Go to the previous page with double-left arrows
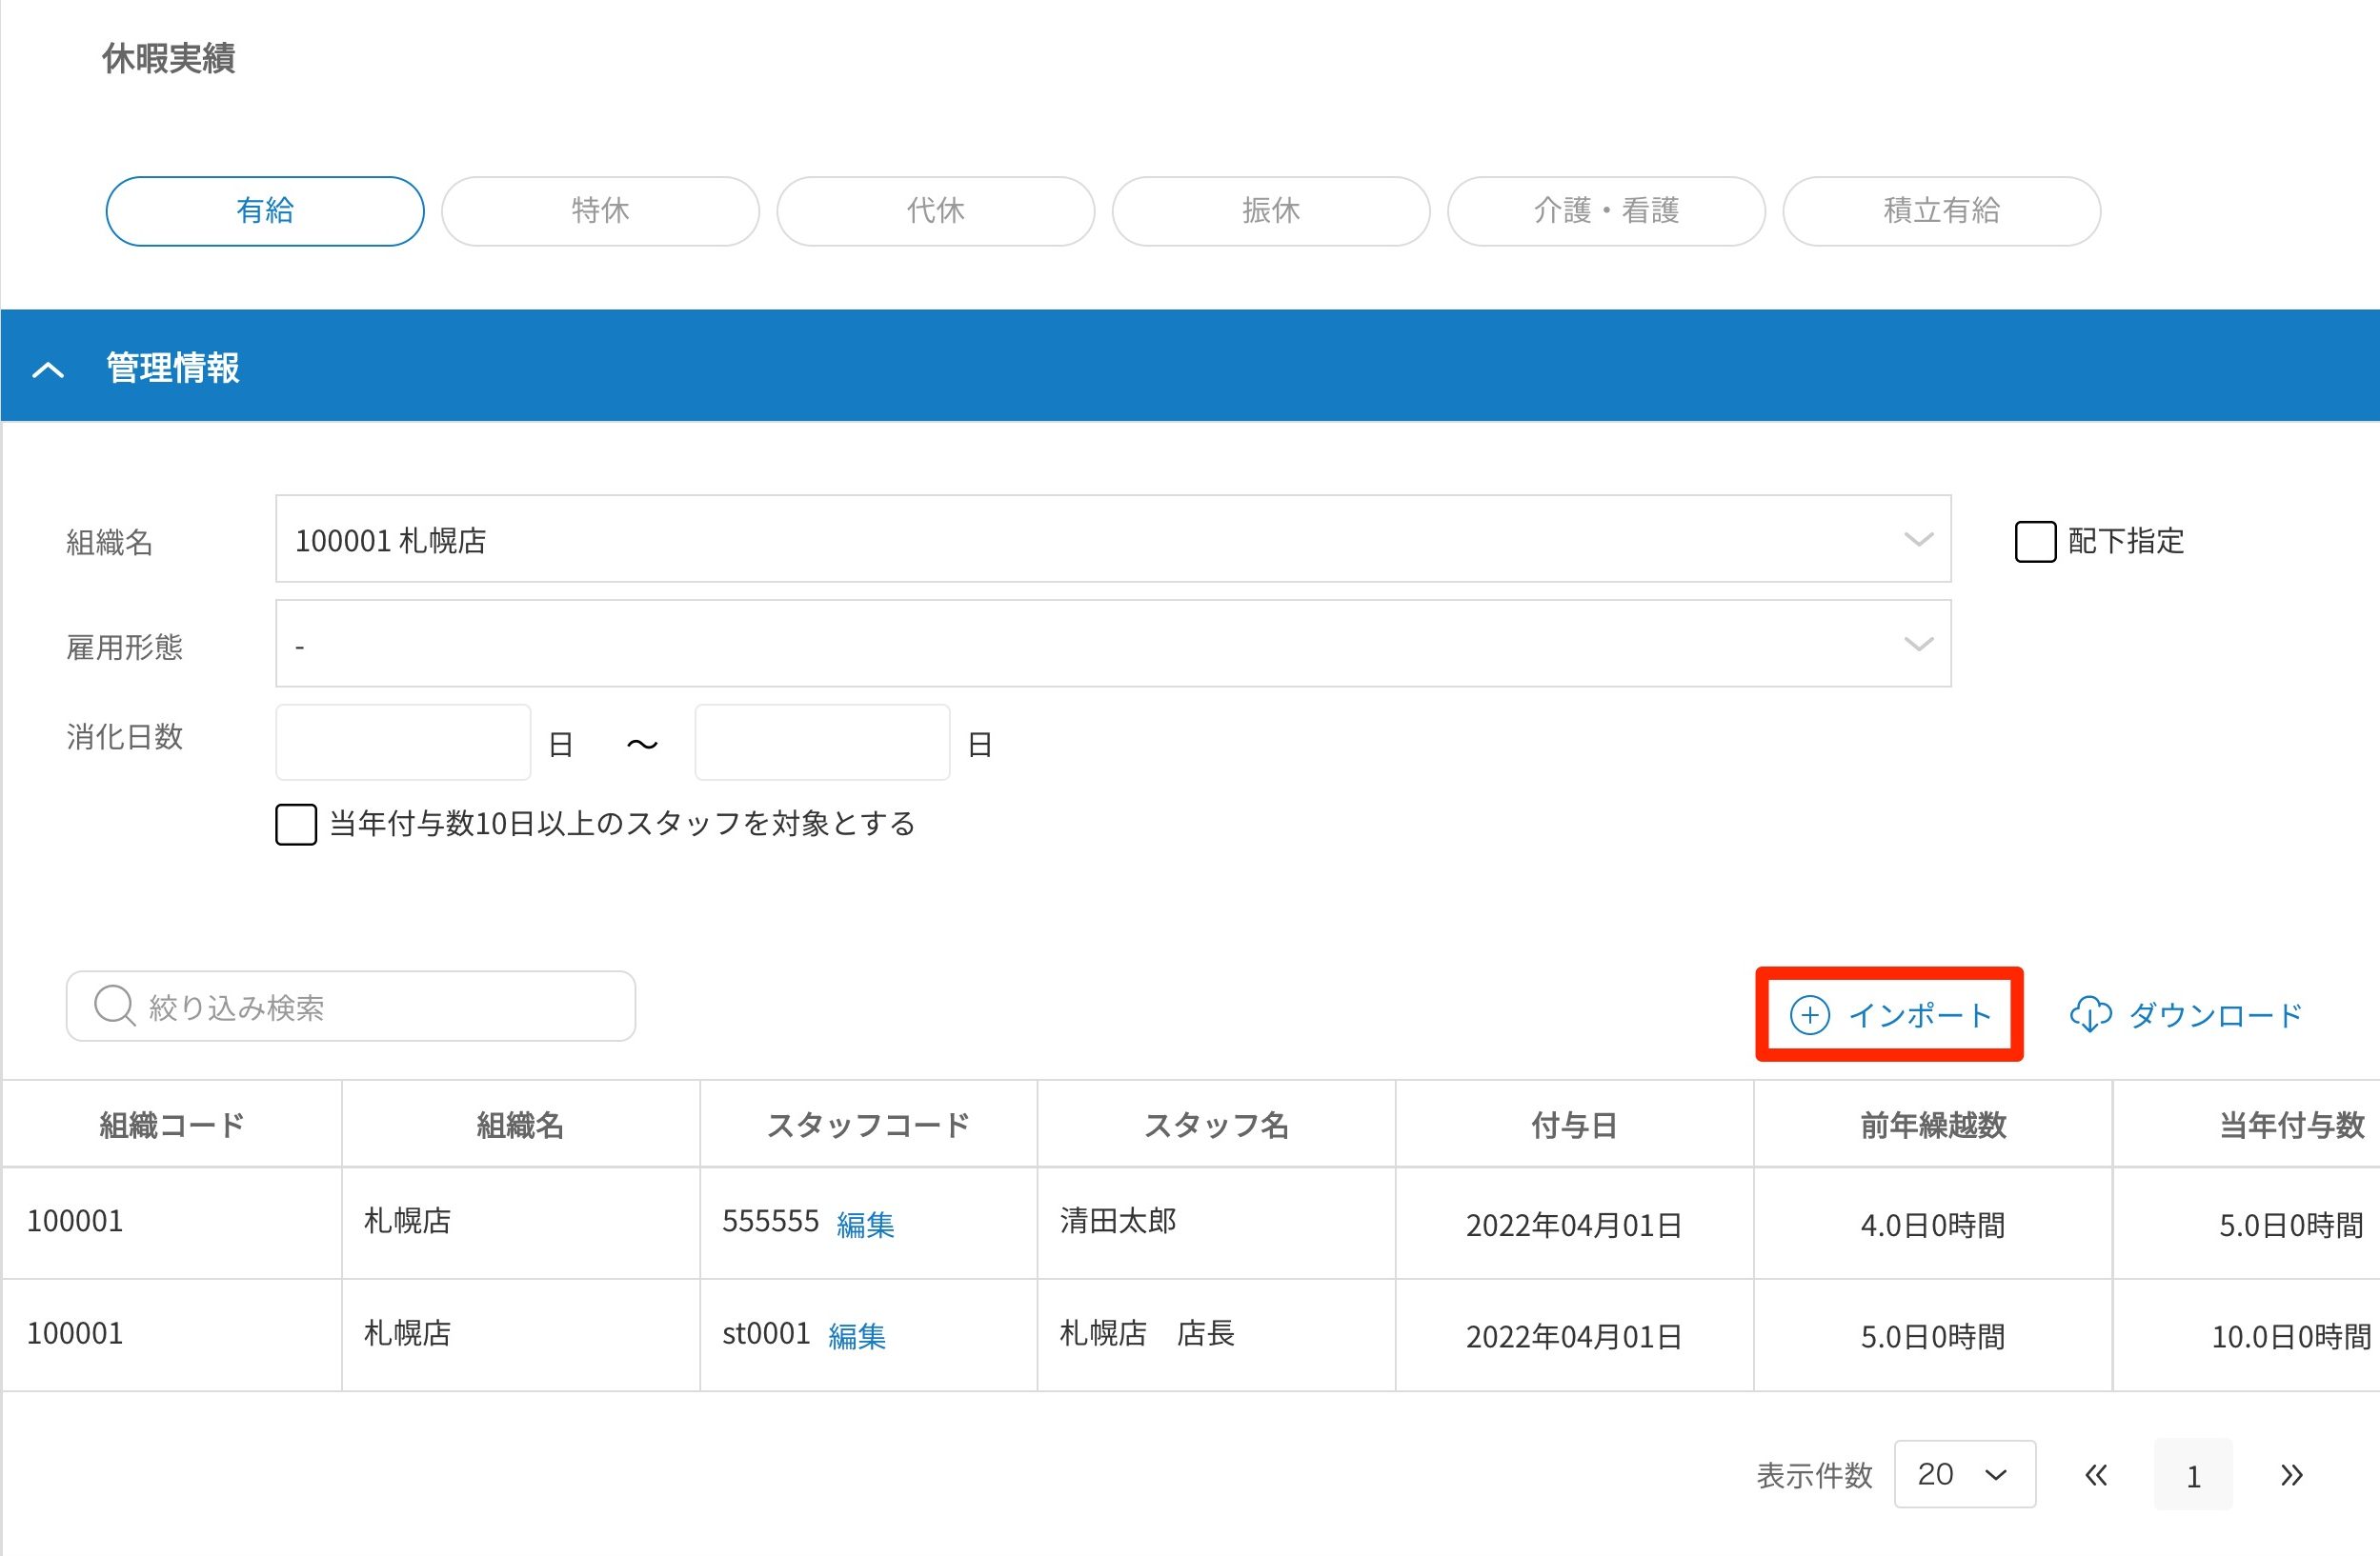 coord(2096,1475)
